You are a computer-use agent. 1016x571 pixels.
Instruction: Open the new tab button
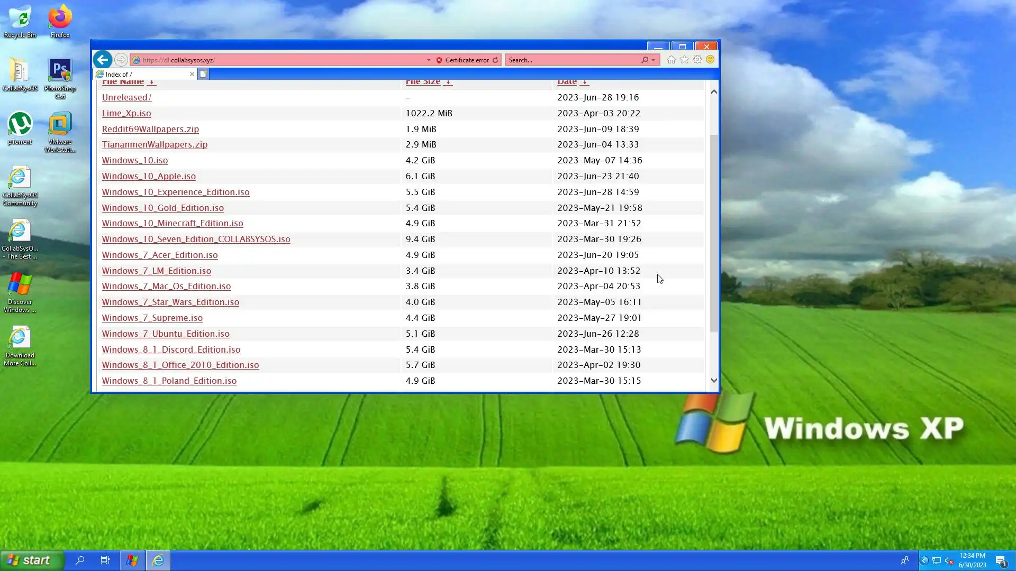[203, 74]
